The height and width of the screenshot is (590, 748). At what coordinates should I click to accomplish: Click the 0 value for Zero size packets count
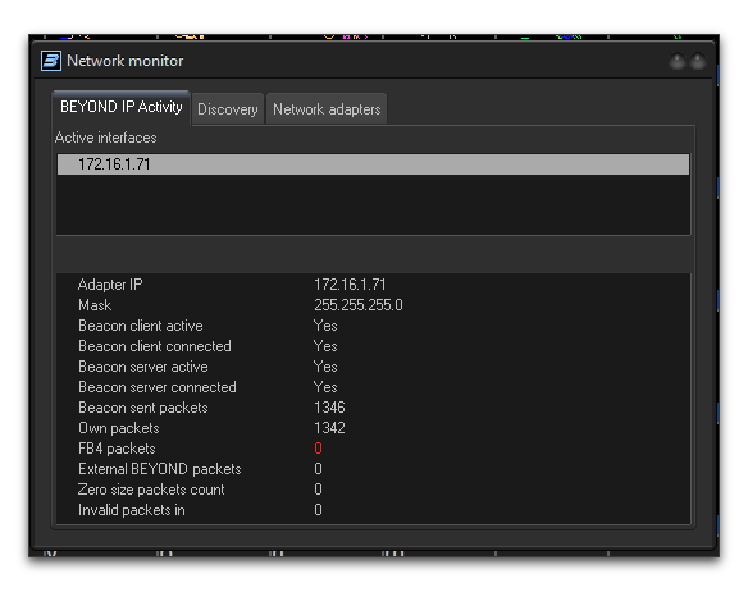pos(318,490)
